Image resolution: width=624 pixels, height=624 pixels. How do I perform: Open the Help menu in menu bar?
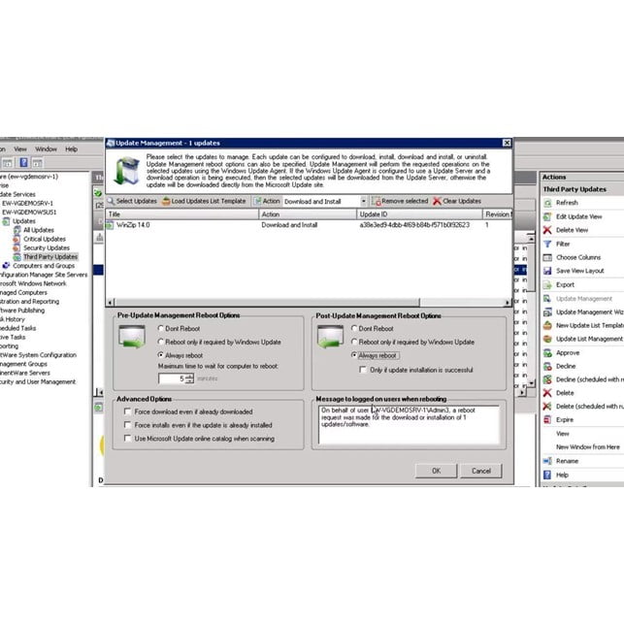(71, 148)
